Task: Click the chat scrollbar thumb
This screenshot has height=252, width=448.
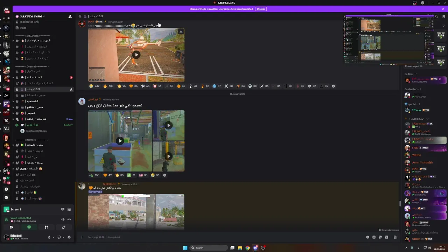Action: coord(400,203)
